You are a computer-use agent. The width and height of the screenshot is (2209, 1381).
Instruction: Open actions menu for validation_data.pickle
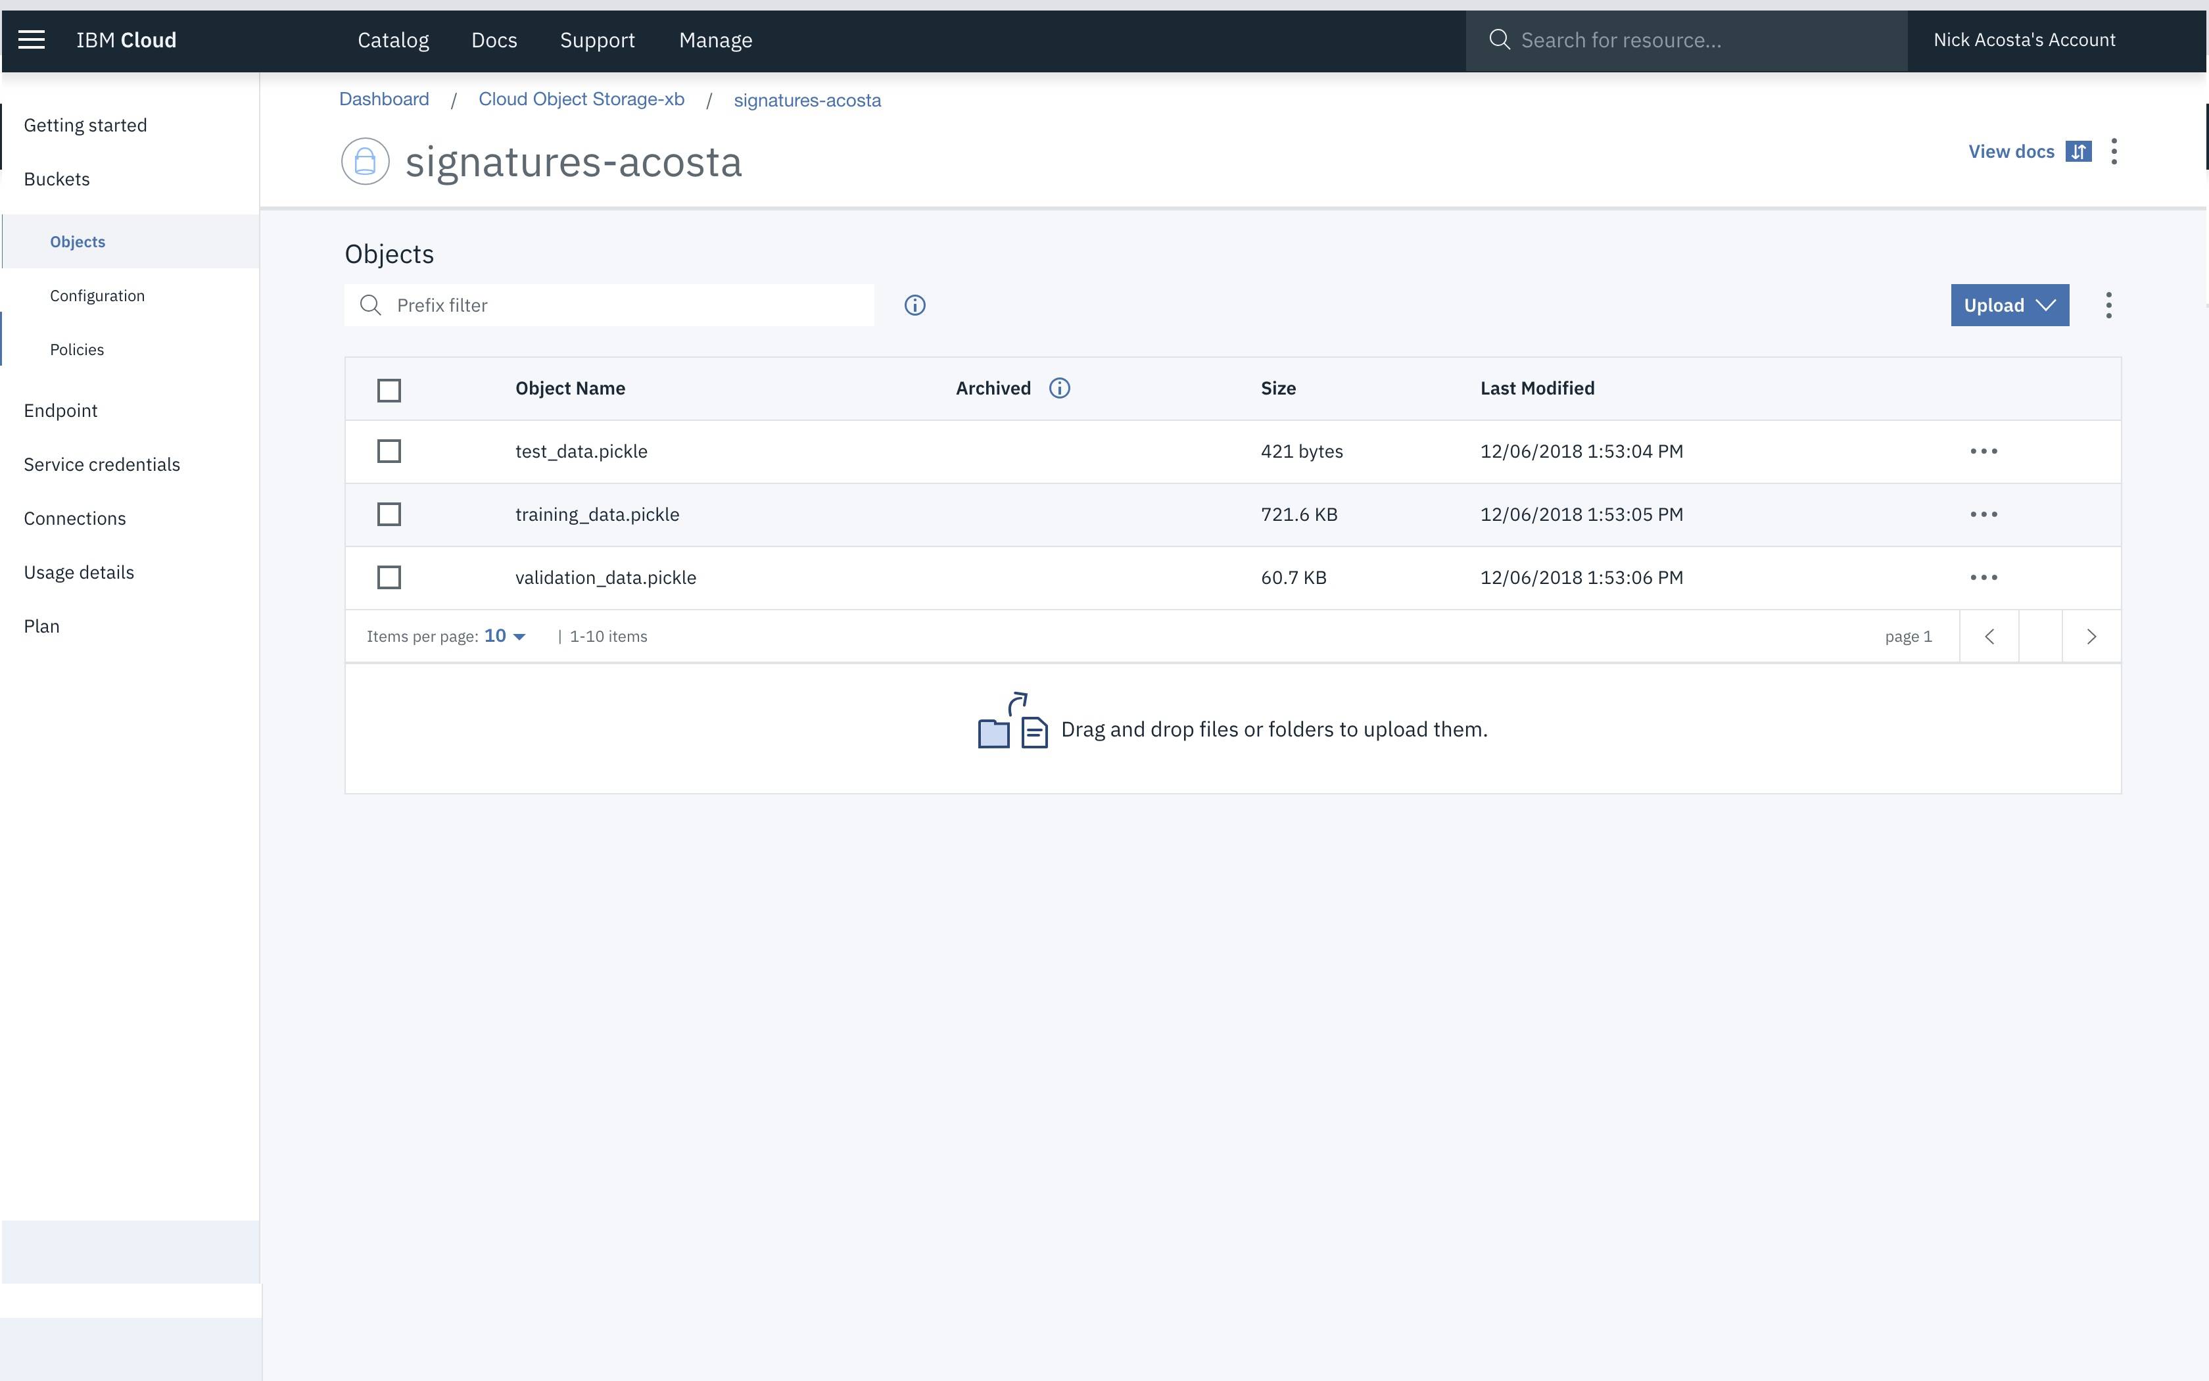[x=1983, y=577]
